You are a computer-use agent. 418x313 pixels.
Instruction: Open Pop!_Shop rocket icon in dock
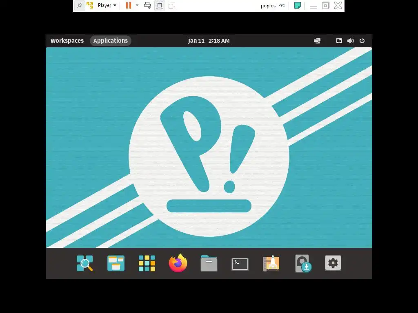point(271,263)
